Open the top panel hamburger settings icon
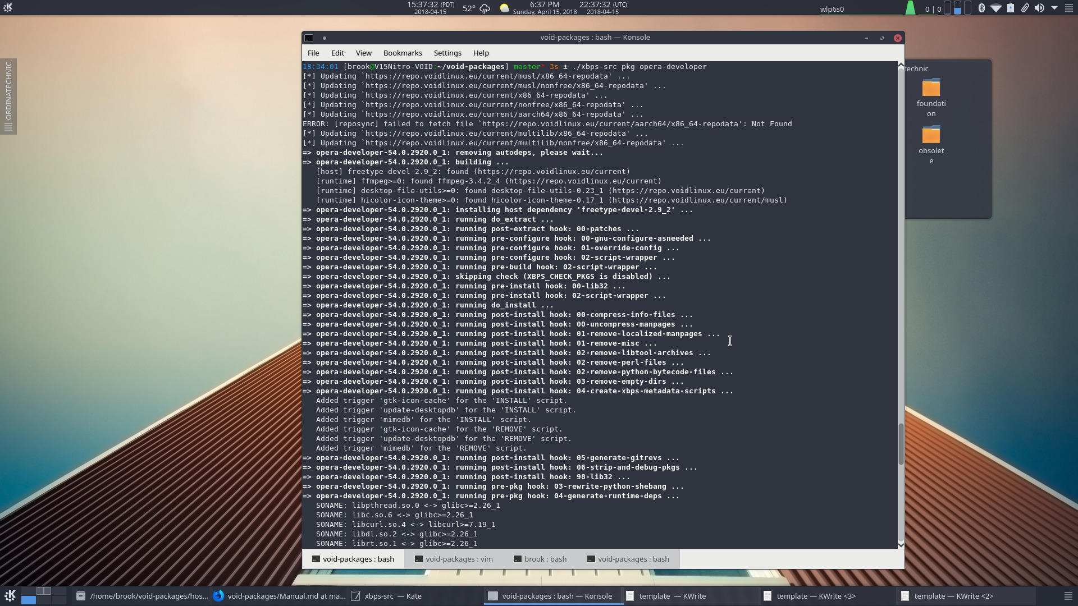Screen dimensions: 1078x606 1069,8
